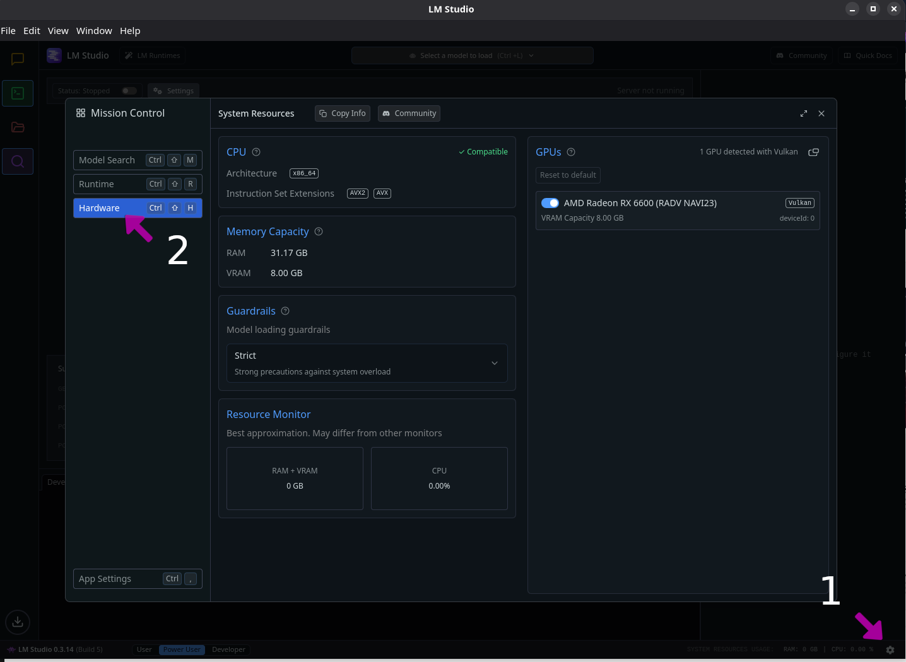This screenshot has width=906, height=662.
Task: Click the Quick Docs button
Action: (868, 55)
